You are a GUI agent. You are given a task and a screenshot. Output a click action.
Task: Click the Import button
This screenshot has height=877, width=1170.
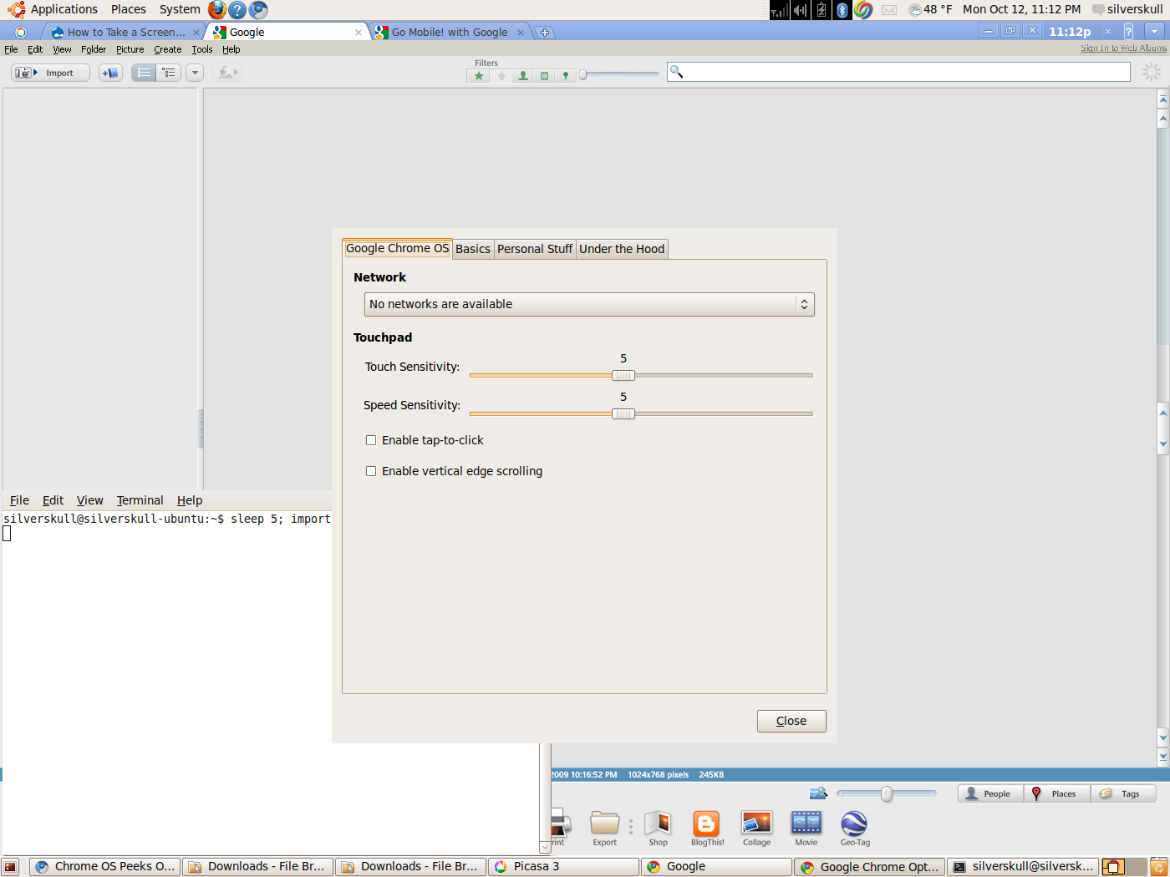[50, 73]
